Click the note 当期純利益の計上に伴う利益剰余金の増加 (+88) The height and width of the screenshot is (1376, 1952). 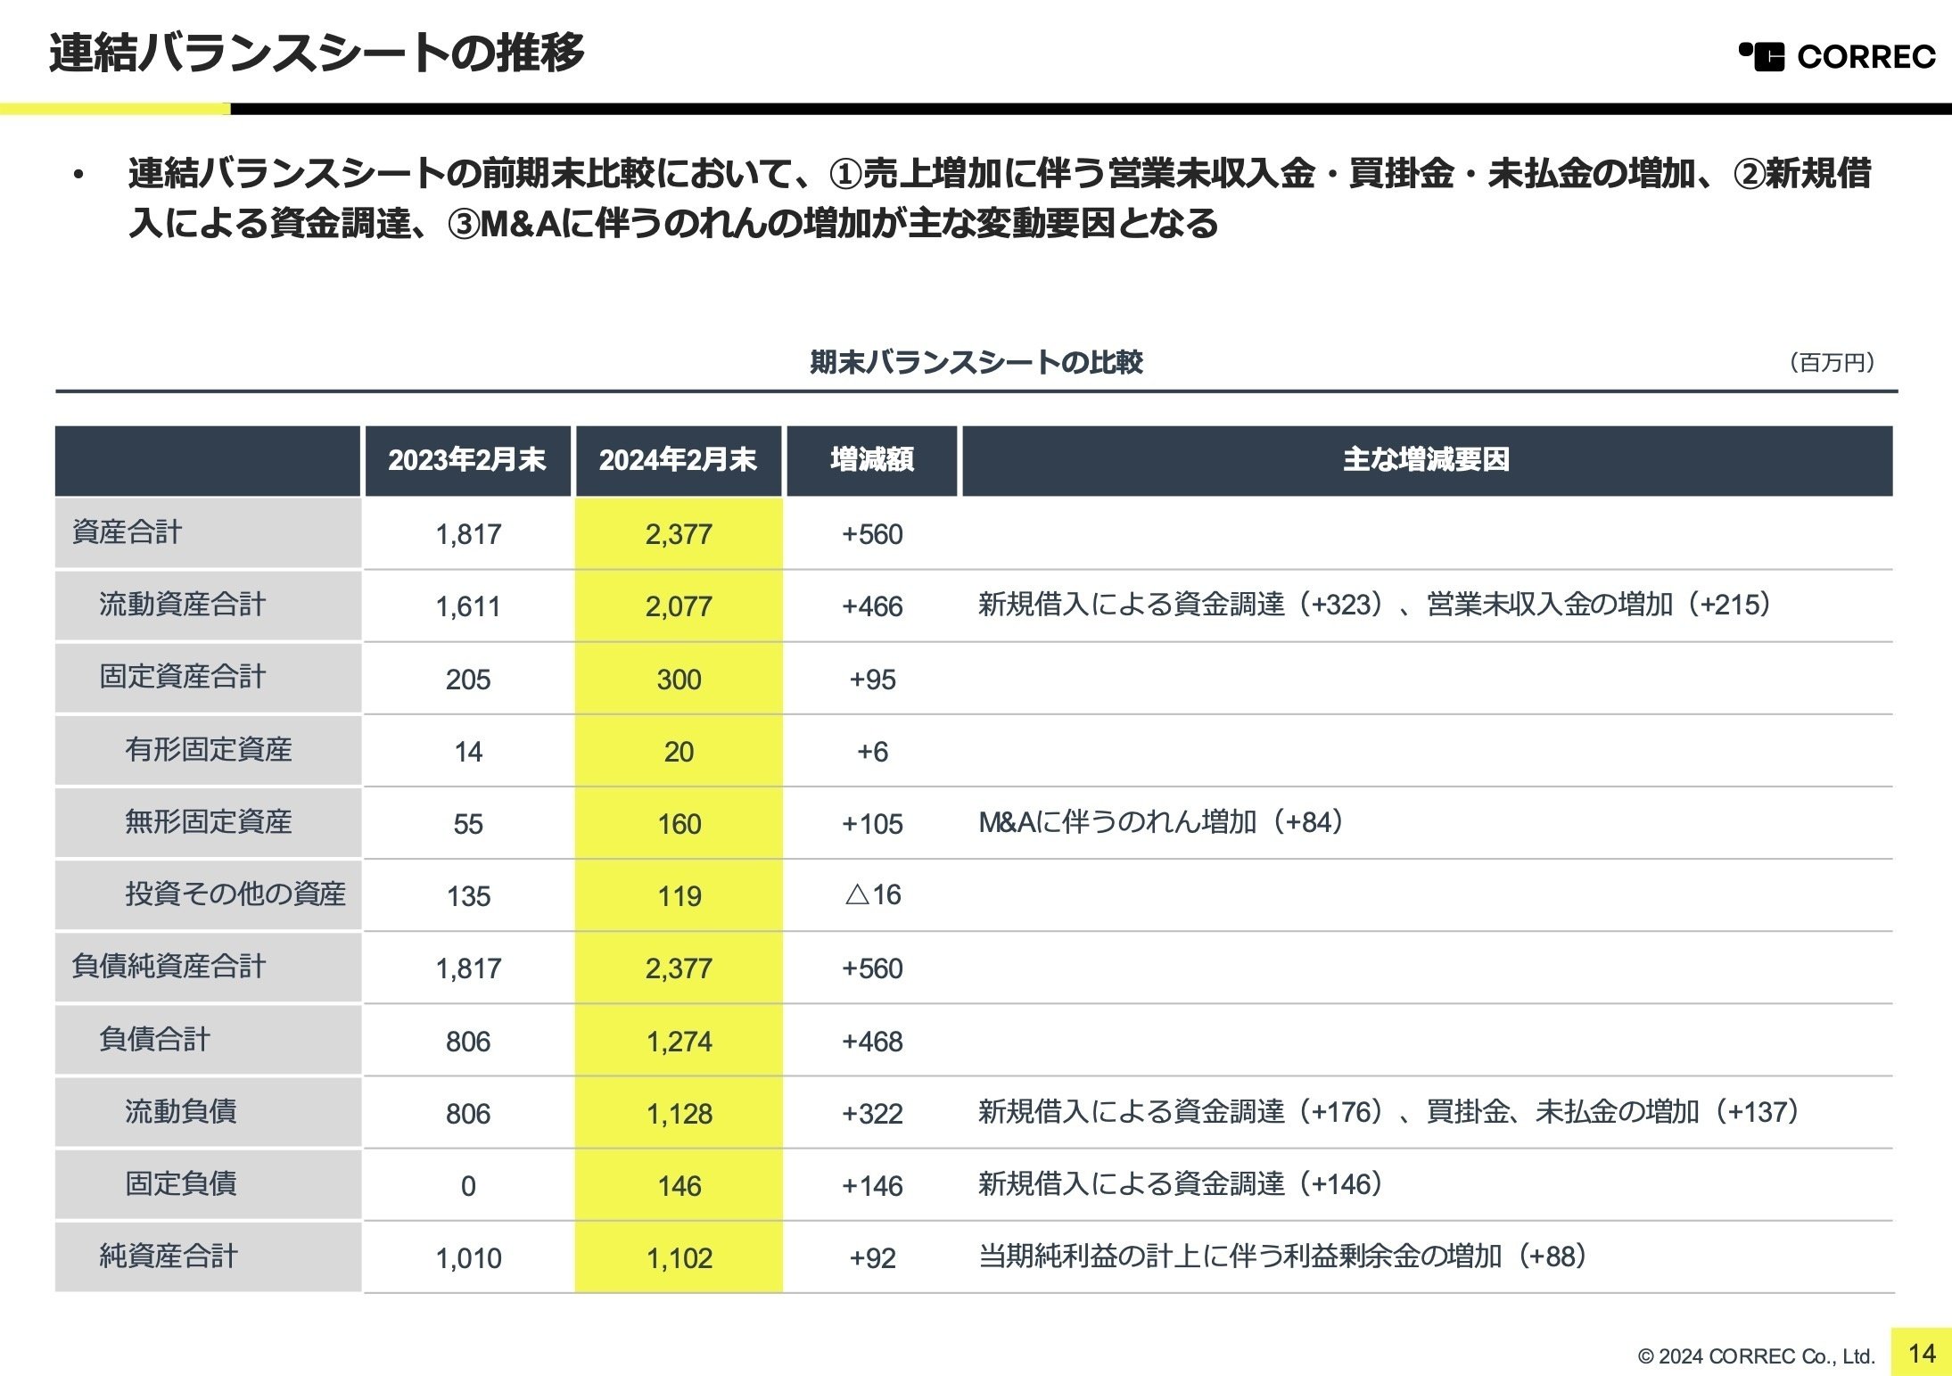[1284, 1257]
